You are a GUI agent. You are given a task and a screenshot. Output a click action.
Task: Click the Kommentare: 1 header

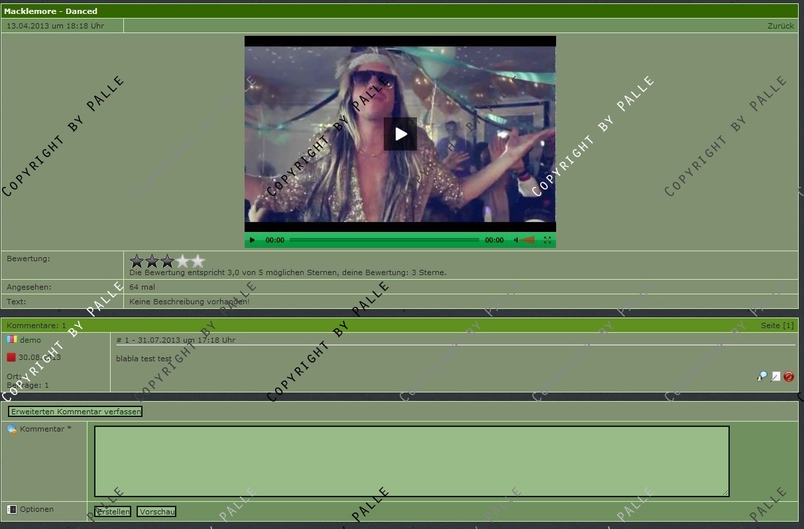pos(36,325)
